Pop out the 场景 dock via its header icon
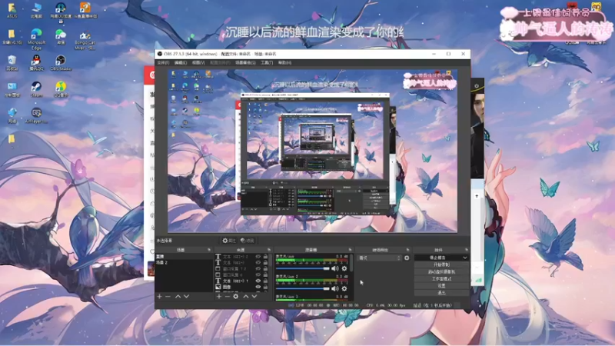Viewport: 615px width, 346px height. click(x=208, y=250)
